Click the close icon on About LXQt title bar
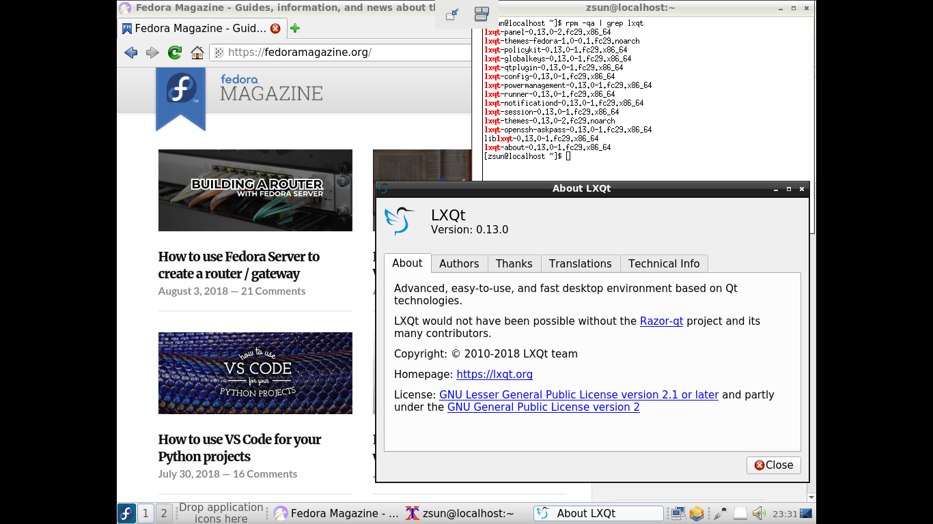 pyautogui.click(x=802, y=189)
